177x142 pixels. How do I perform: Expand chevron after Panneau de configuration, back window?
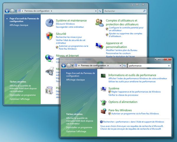pyautogui.click(x=51, y=11)
